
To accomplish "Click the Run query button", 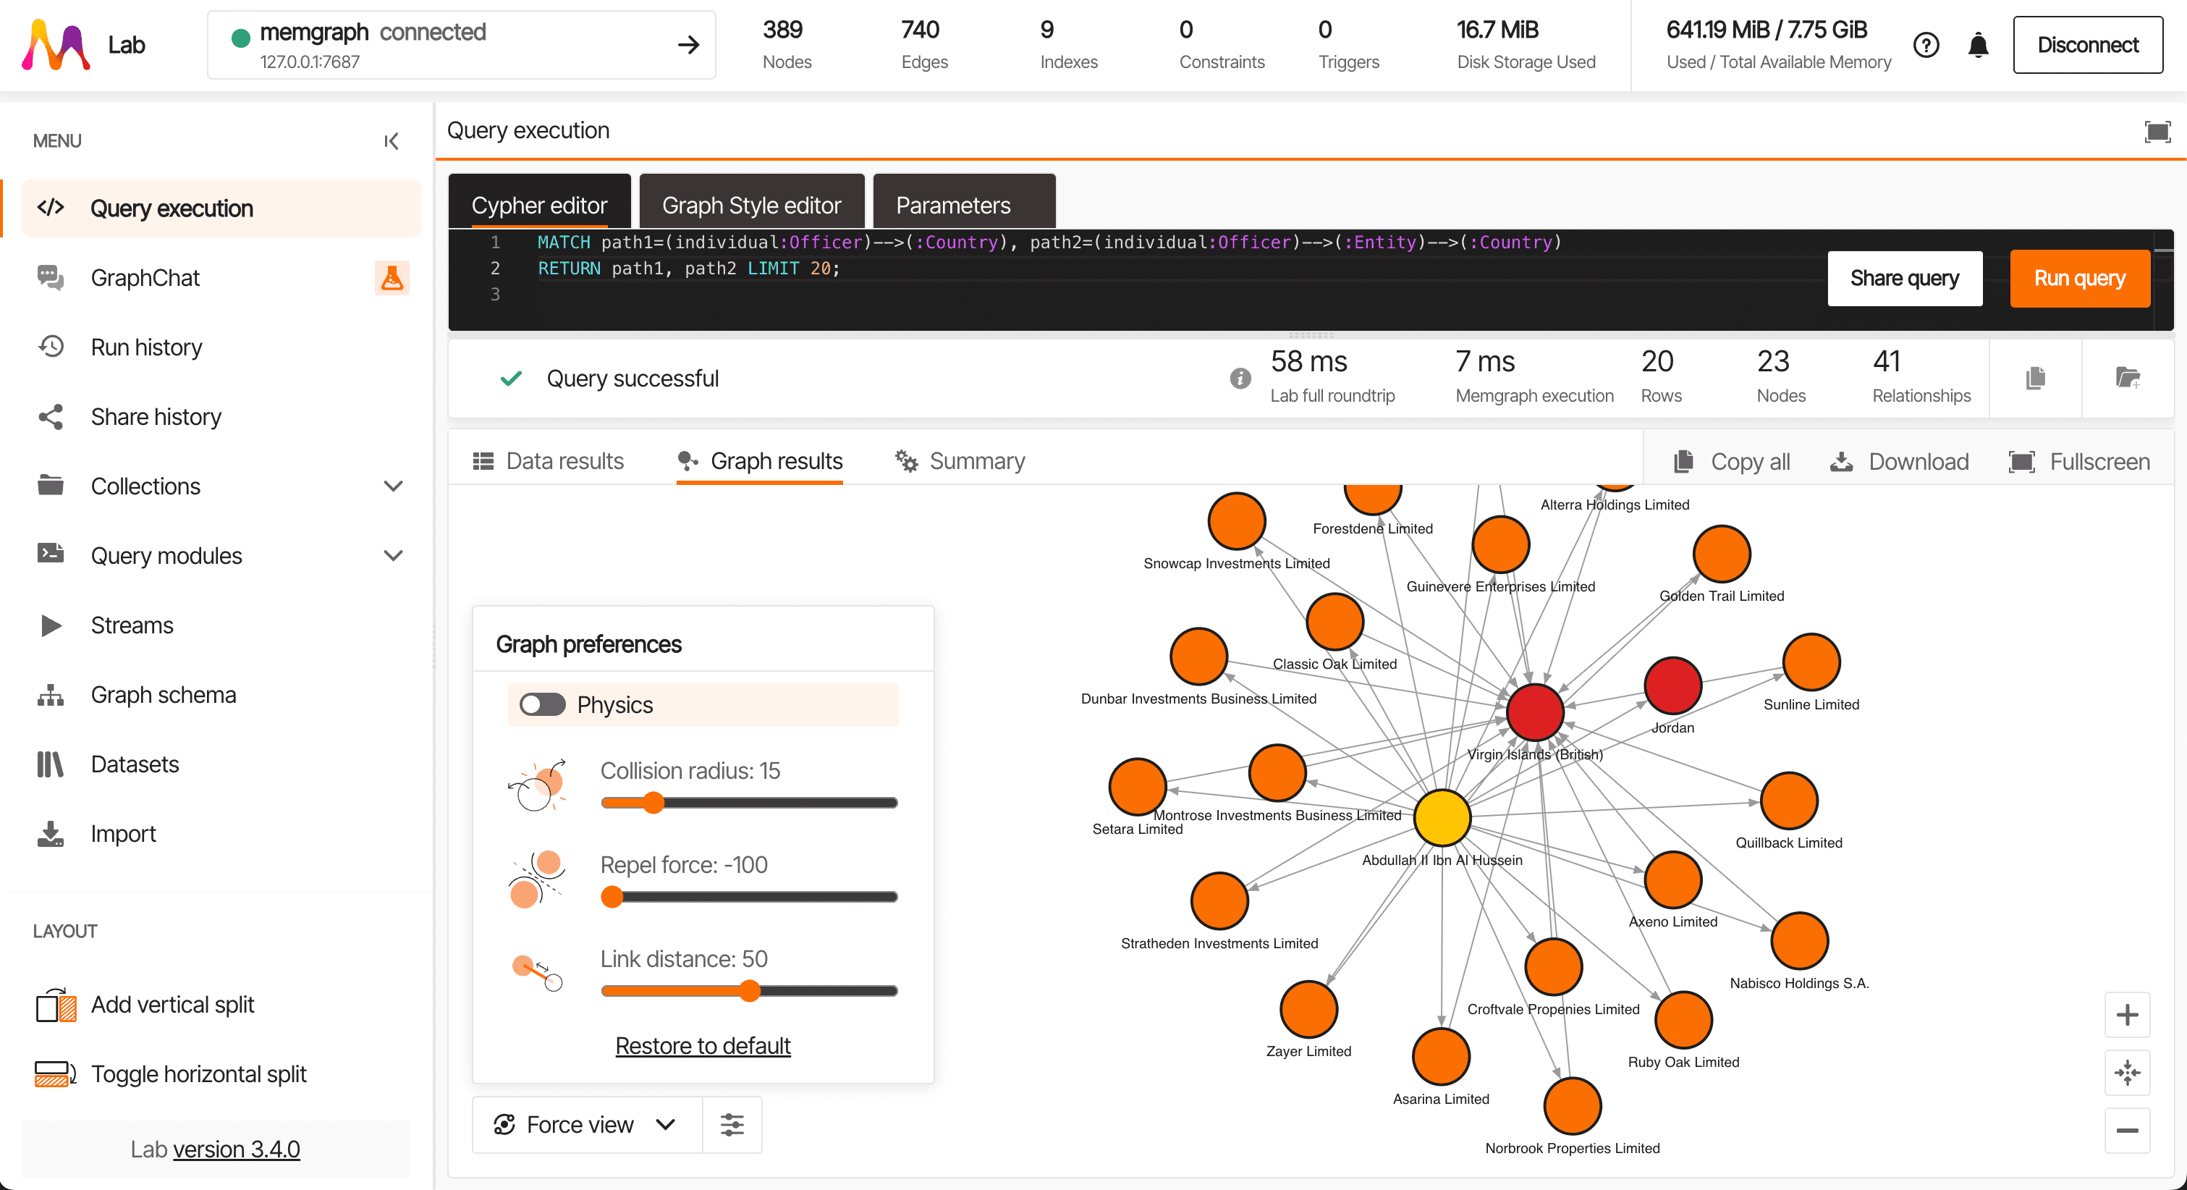I will click(2079, 278).
